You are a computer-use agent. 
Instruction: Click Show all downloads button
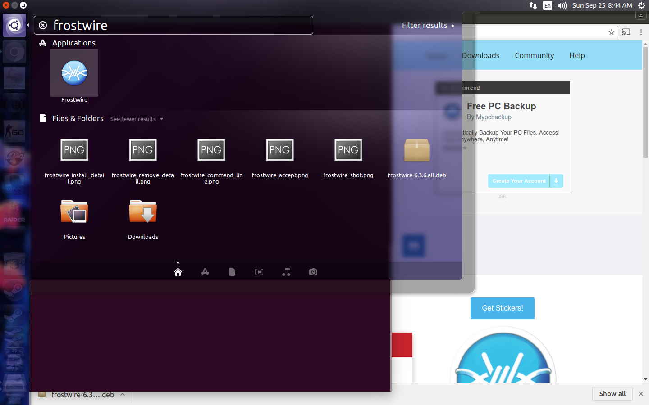(612, 394)
